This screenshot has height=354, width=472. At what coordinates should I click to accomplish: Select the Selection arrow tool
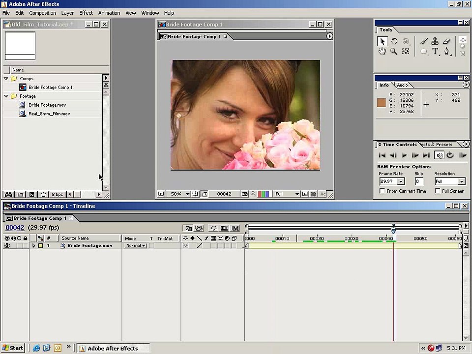pos(383,41)
